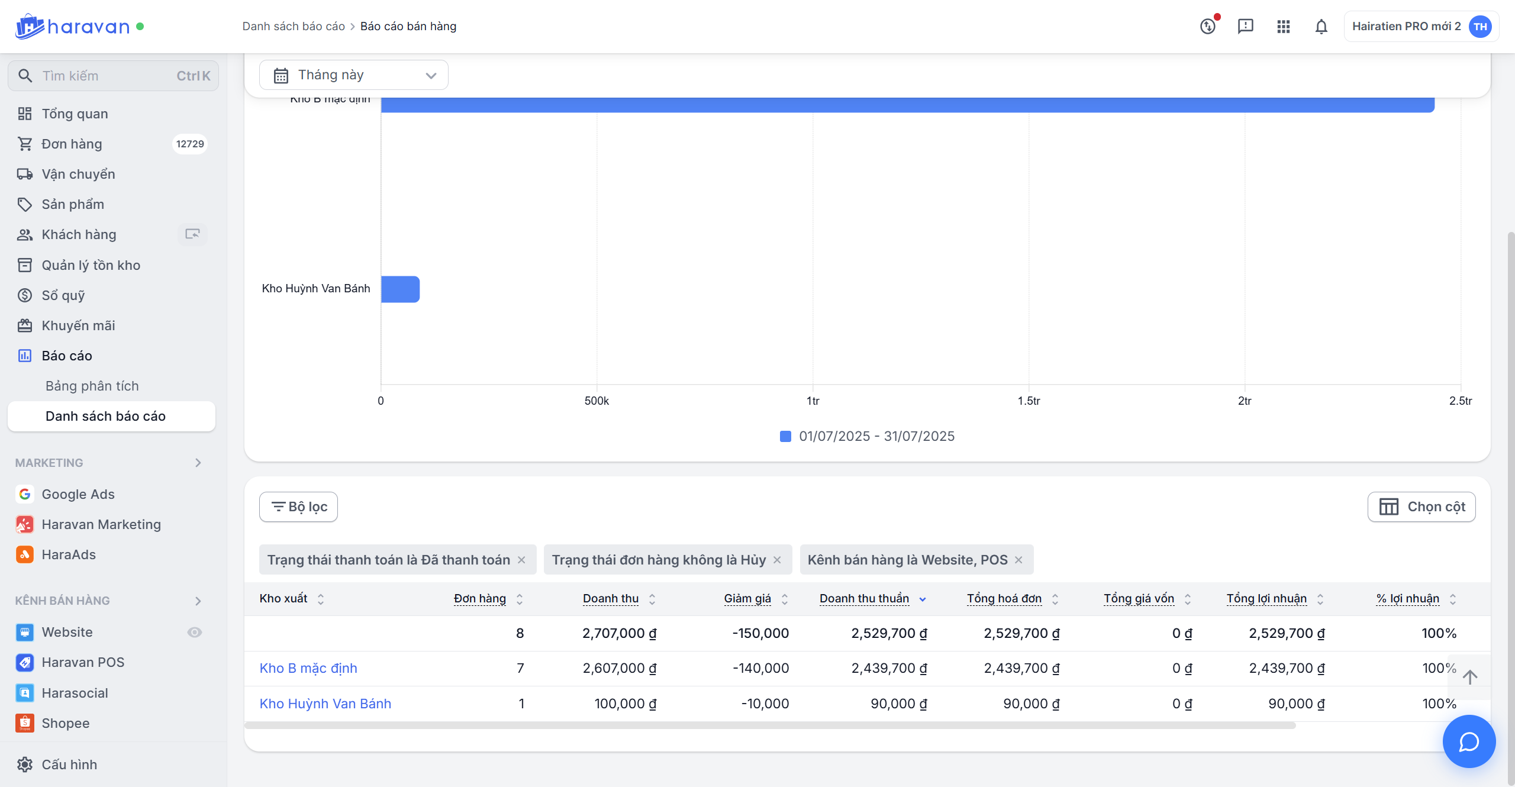Click the notification bell icon

coord(1321,27)
